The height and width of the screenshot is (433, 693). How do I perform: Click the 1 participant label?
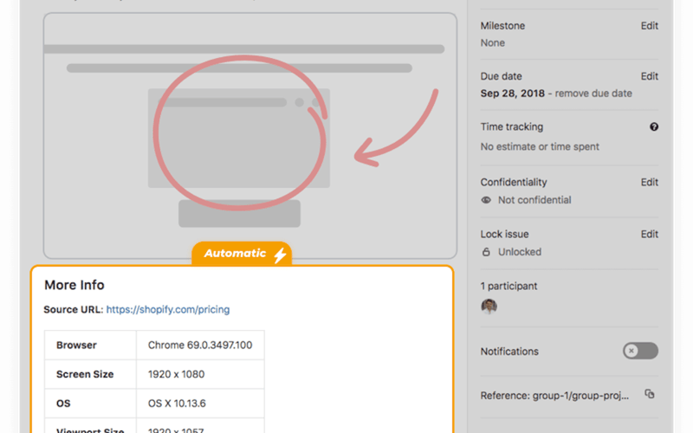tap(508, 286)
